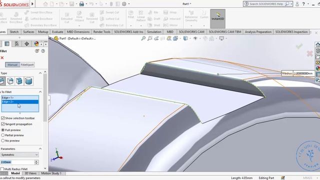The height and width of the screenshot is (180, 320).
Task: Select the Full Round Fillet type
Action: pos(28,81)
